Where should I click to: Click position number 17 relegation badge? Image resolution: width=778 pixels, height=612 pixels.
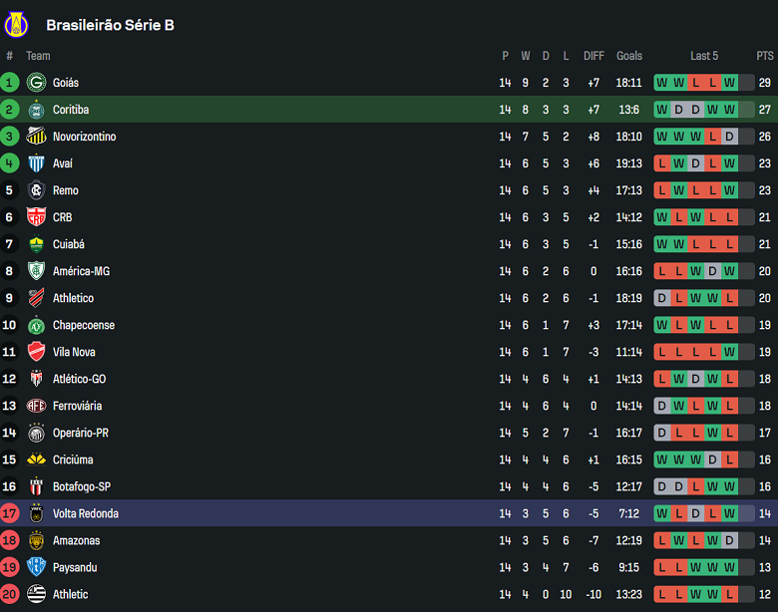(10, 513)
